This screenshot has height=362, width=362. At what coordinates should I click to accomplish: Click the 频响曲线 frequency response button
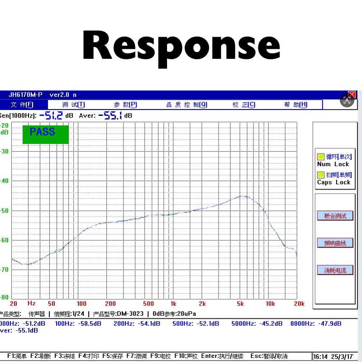click(335, 243)
